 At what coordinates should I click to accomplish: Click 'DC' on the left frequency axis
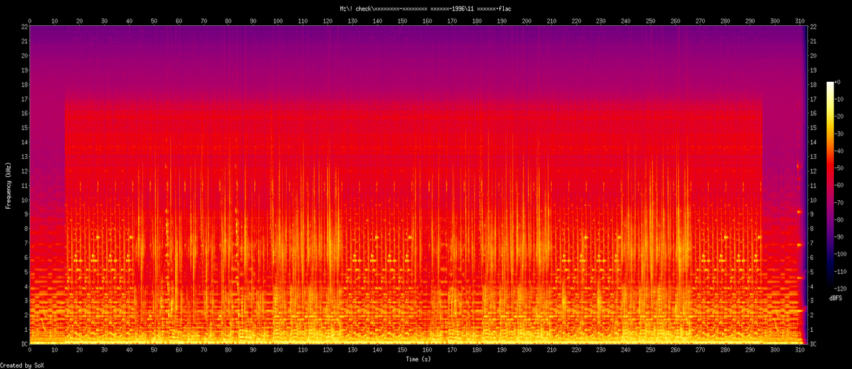point(23,344)
